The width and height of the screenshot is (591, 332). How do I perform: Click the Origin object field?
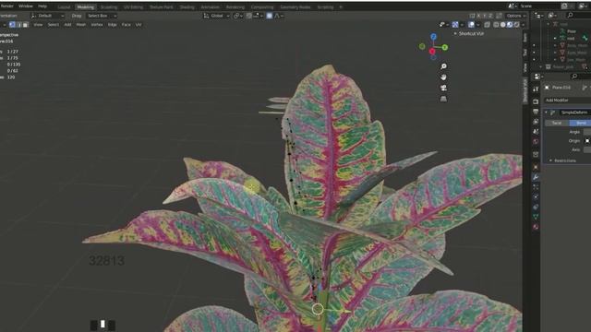coord(587,141)
